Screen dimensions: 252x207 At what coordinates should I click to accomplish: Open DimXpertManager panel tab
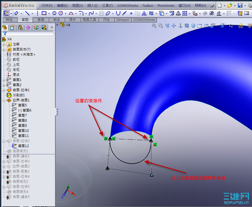point(28,27)
